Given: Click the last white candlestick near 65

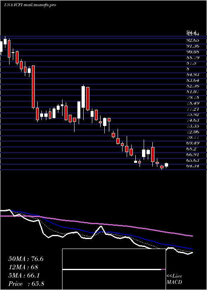Looking at the screenshot, I should 166,165.
